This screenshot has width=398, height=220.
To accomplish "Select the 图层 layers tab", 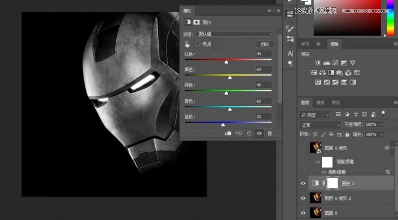I will (x=305, y=103).
